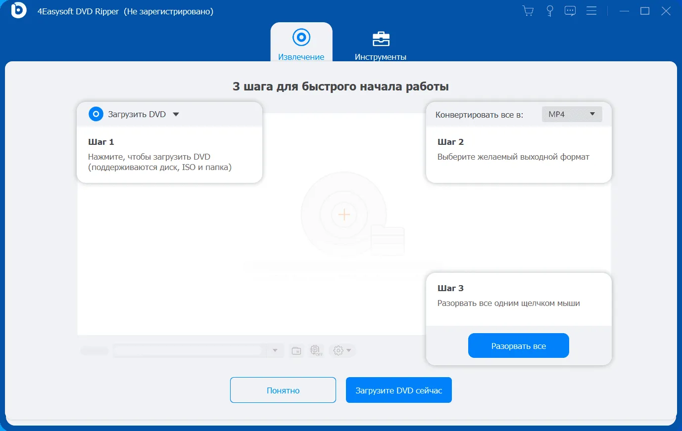This screenshot has width=682, height=431.
Task: Open the MP4 output format dropdown
Action: [572, 114]
